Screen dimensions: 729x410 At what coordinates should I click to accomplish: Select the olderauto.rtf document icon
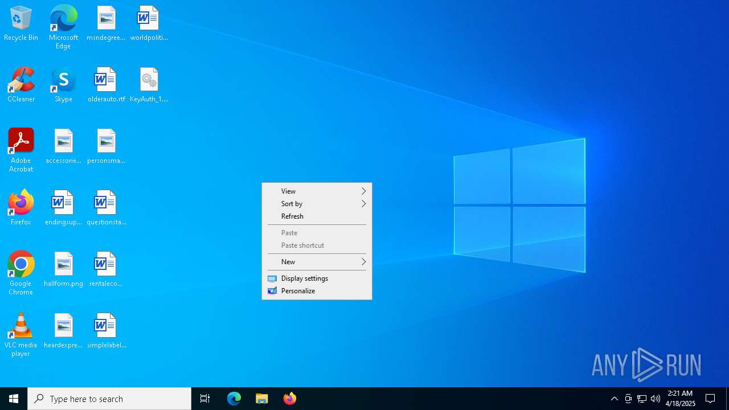pos(106,85)
